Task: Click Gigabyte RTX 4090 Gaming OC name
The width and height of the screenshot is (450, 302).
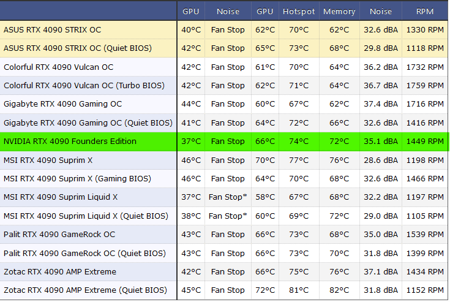Action: tap(62, 104)
